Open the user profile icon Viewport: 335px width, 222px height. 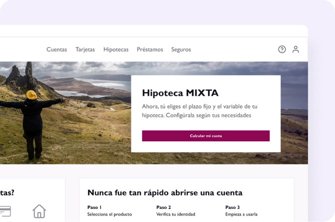296,49
